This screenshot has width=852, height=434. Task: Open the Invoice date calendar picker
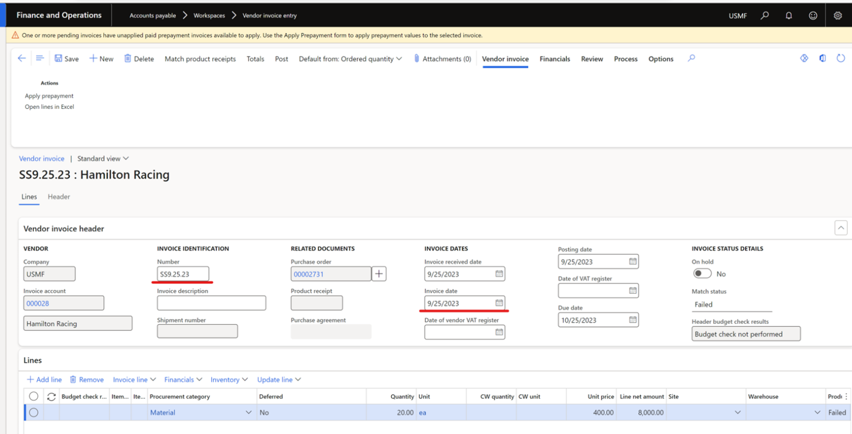(x=500, y=303)
